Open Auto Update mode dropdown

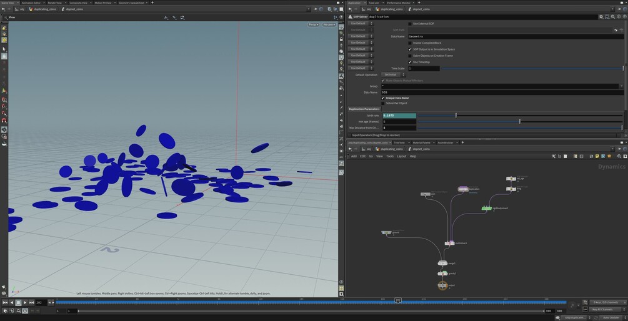[613, 317]
